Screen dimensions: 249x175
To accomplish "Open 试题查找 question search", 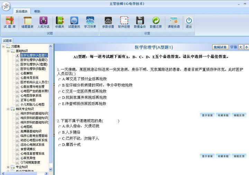I will pos(74,22).
